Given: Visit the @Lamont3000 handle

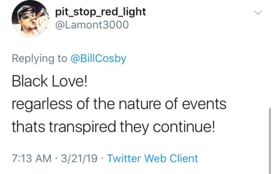Looking at the screenshot, I should point(92,25).
